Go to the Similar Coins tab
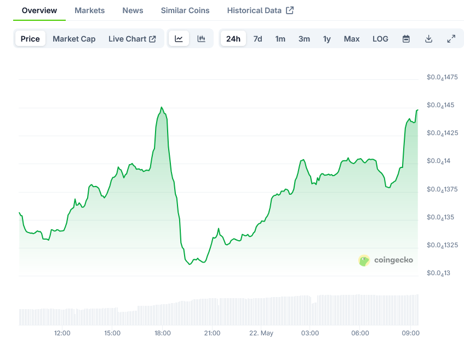This screenshot has height=343, width=464. point(185,10)
